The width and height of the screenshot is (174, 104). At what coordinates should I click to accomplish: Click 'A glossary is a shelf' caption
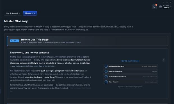(130, 87)
